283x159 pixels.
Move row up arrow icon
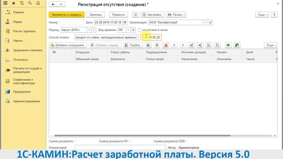click(x=174, y=45)
